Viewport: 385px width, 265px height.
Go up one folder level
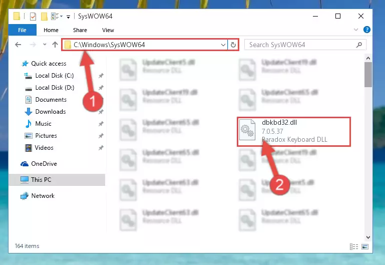pos(55,45)
